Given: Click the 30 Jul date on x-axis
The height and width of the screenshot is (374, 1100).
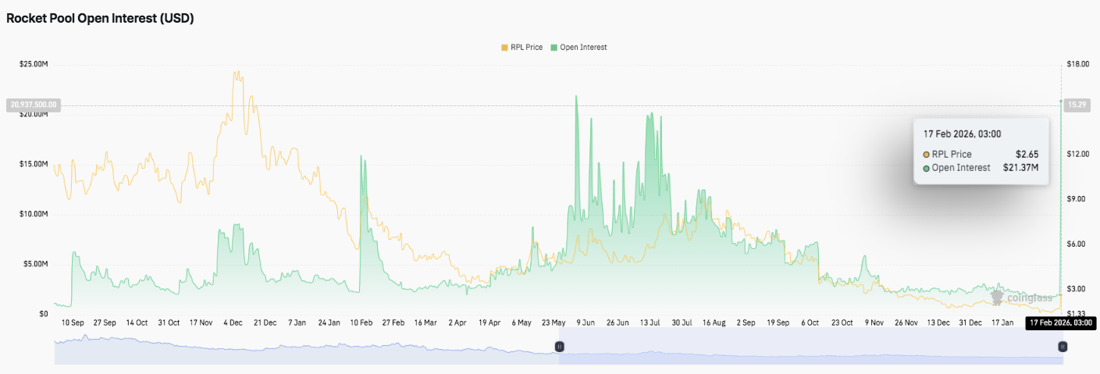Looking at the screenshot, I should pyautogui.click(x=681, y=322).
